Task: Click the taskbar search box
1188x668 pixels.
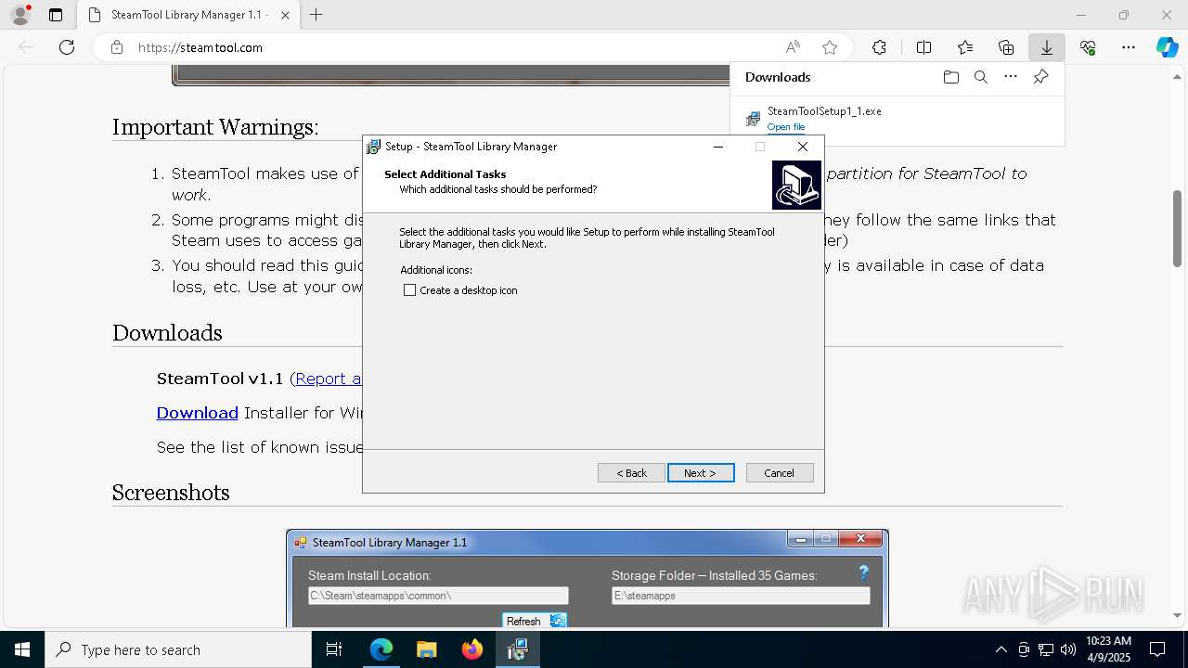Action: (178, 649)
